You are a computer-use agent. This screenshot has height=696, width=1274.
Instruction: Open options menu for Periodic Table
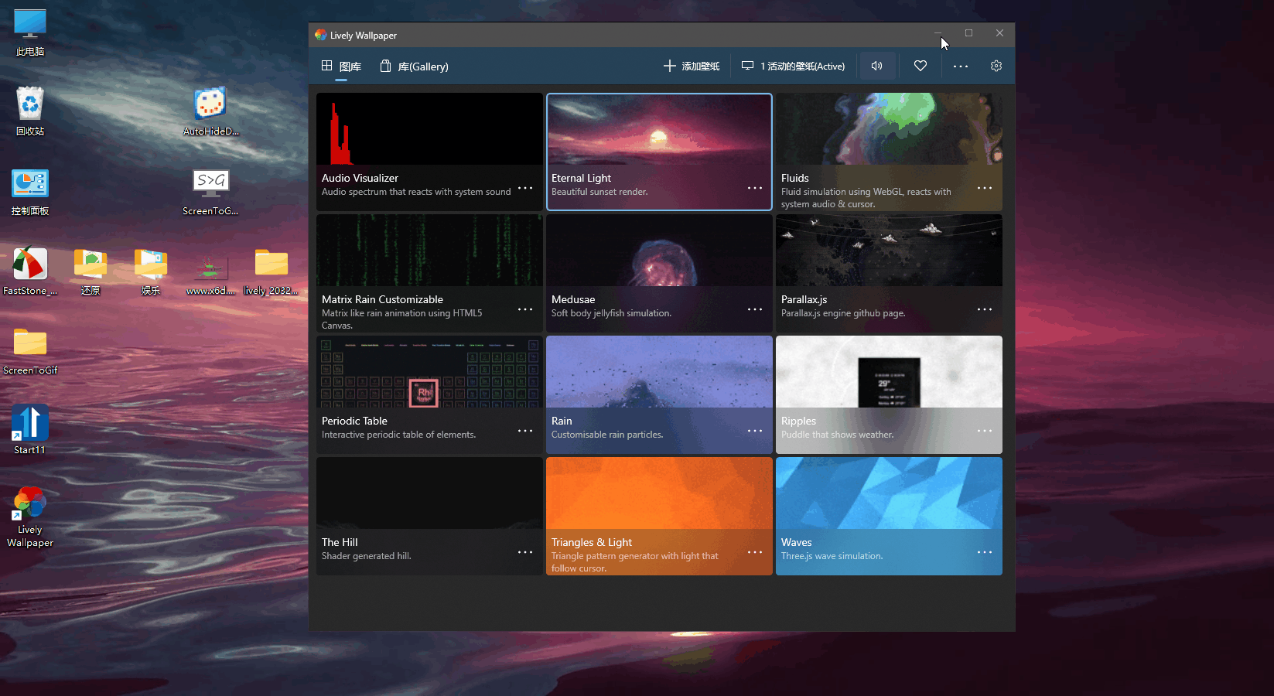coord(525,431)
